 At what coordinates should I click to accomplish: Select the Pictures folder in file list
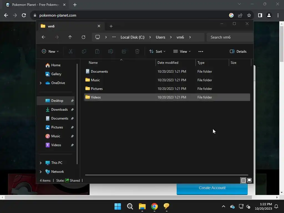point(167,89)
